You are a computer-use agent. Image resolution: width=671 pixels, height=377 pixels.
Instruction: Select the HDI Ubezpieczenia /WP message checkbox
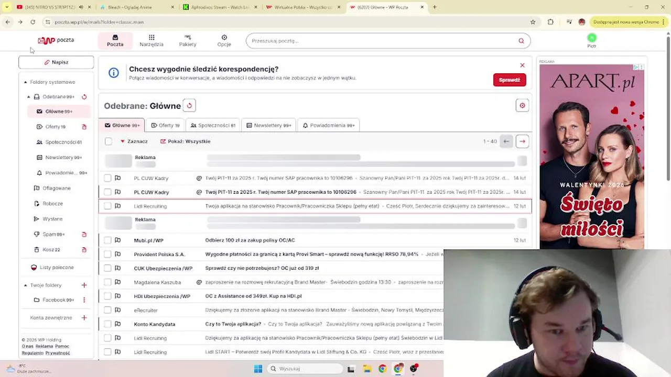tap(107, 296)
